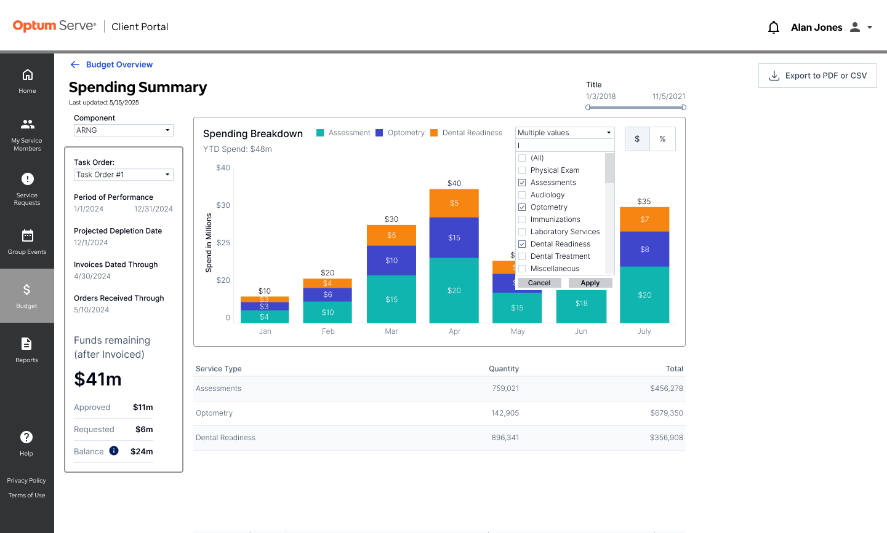Collapse the Multiple values dropdown
This screenshot has height=533, width=887.
pyautogui.click(x=565, y=133)
